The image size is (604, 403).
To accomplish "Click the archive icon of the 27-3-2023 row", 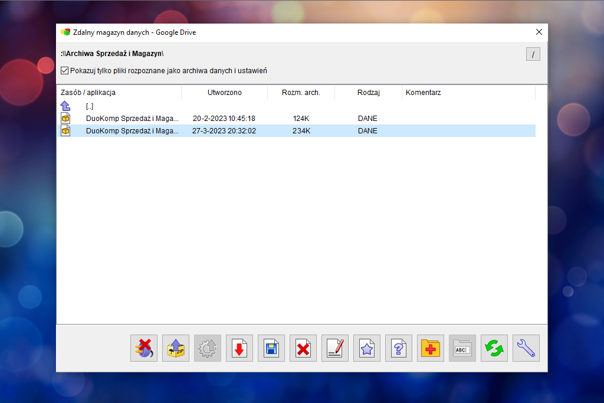I will (65, 130).
